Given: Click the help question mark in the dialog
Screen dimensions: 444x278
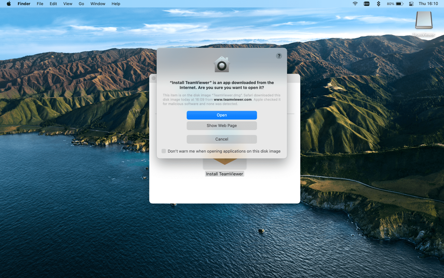Looking at the screenshot, I should tap(279, 56).
